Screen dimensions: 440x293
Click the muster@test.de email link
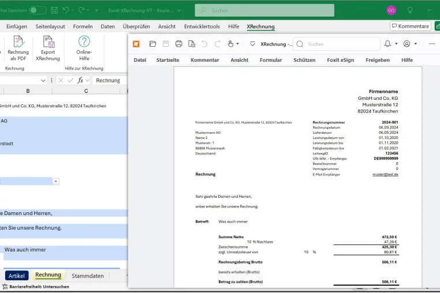[x=385, y=174]
